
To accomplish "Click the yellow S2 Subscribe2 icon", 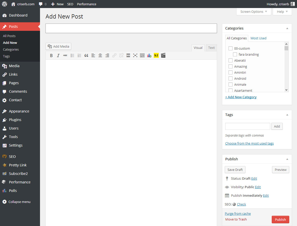I will click(x=156, y=55).
